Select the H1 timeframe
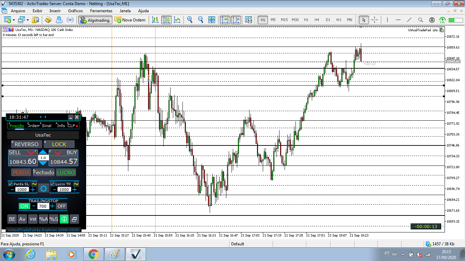The width and height of the screenshot is (465, 261). coord(306,20)
